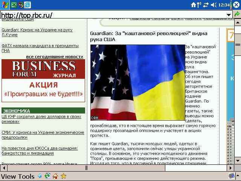This screenshot has width=241, height=181.
Task: Open the ЭКОНОМИКА section header
Action: tap(43, 110)
